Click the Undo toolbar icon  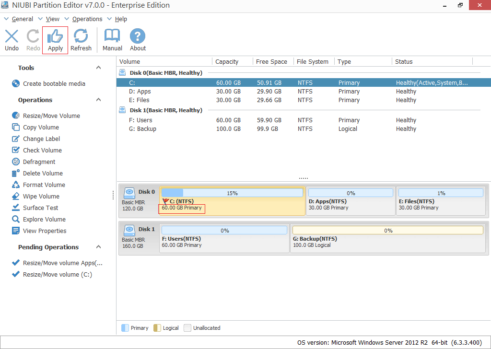[12, 36]
